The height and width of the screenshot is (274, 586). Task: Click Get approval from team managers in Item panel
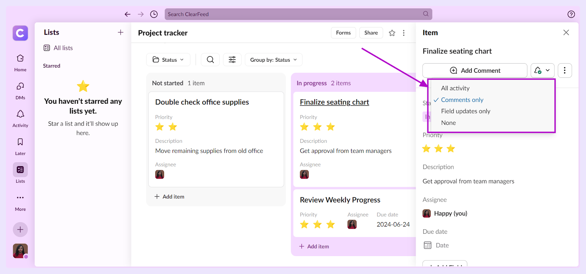pyautogui.click(x=468, y=181)
